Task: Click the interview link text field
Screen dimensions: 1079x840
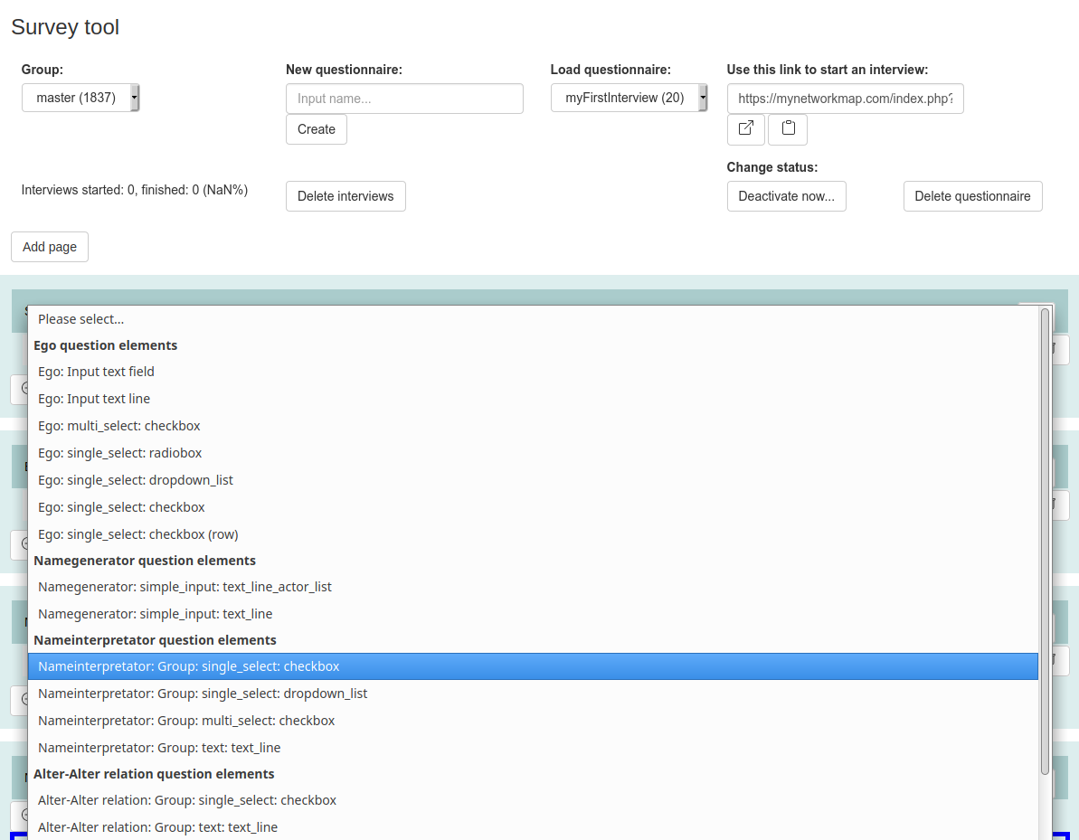Action: point(845,99)
